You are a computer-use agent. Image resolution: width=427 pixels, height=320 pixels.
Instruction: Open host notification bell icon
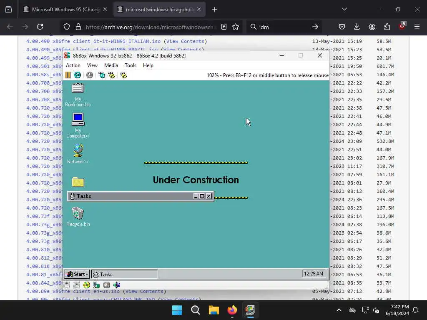click(416, 310)
